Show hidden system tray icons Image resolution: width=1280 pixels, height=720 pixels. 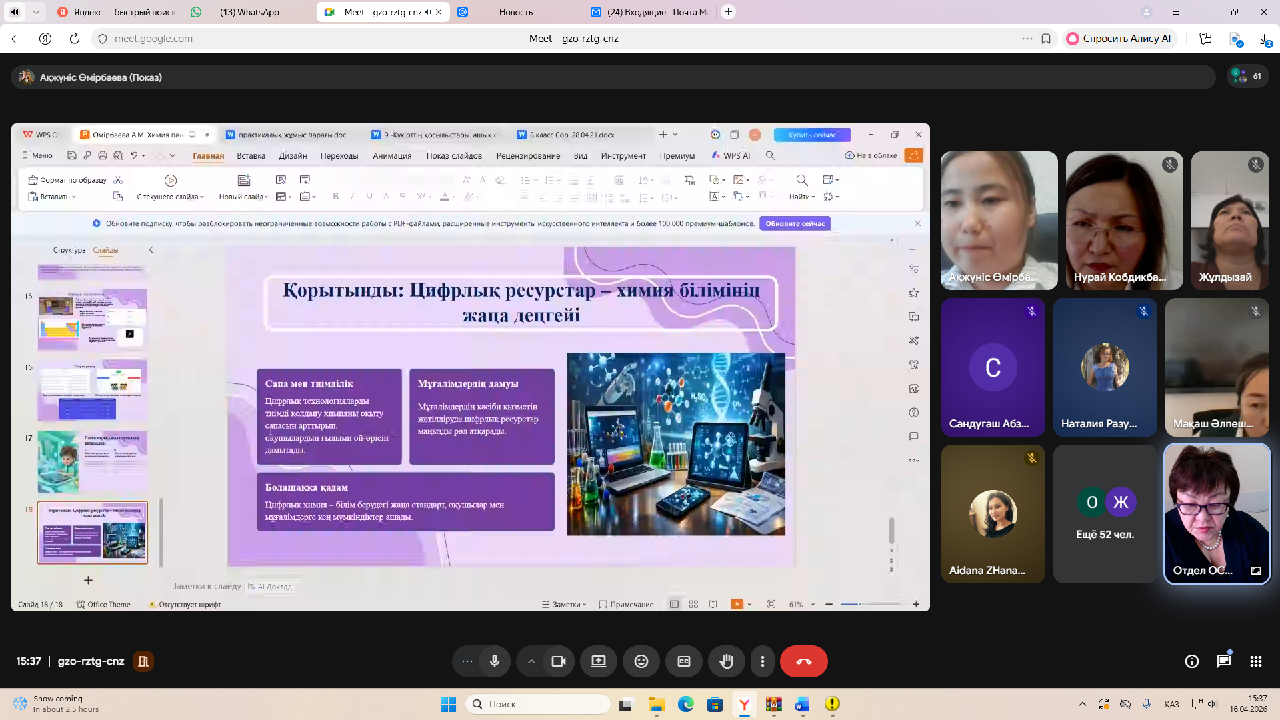coord(1082,704)
